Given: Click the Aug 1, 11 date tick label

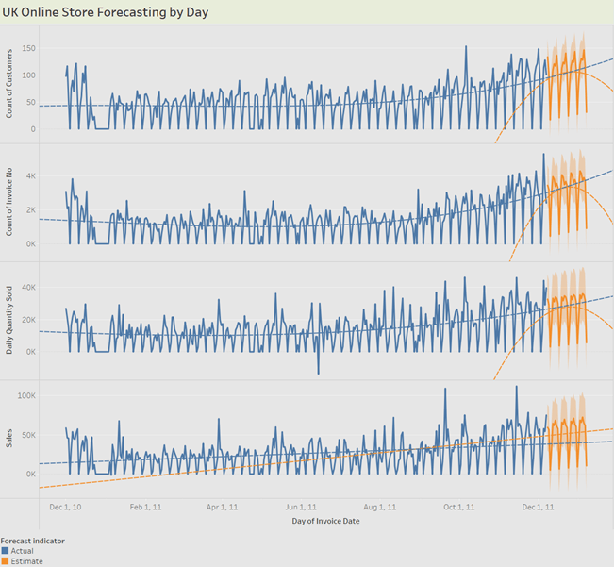Looking at the screenshot, I should tap(379, 507).
